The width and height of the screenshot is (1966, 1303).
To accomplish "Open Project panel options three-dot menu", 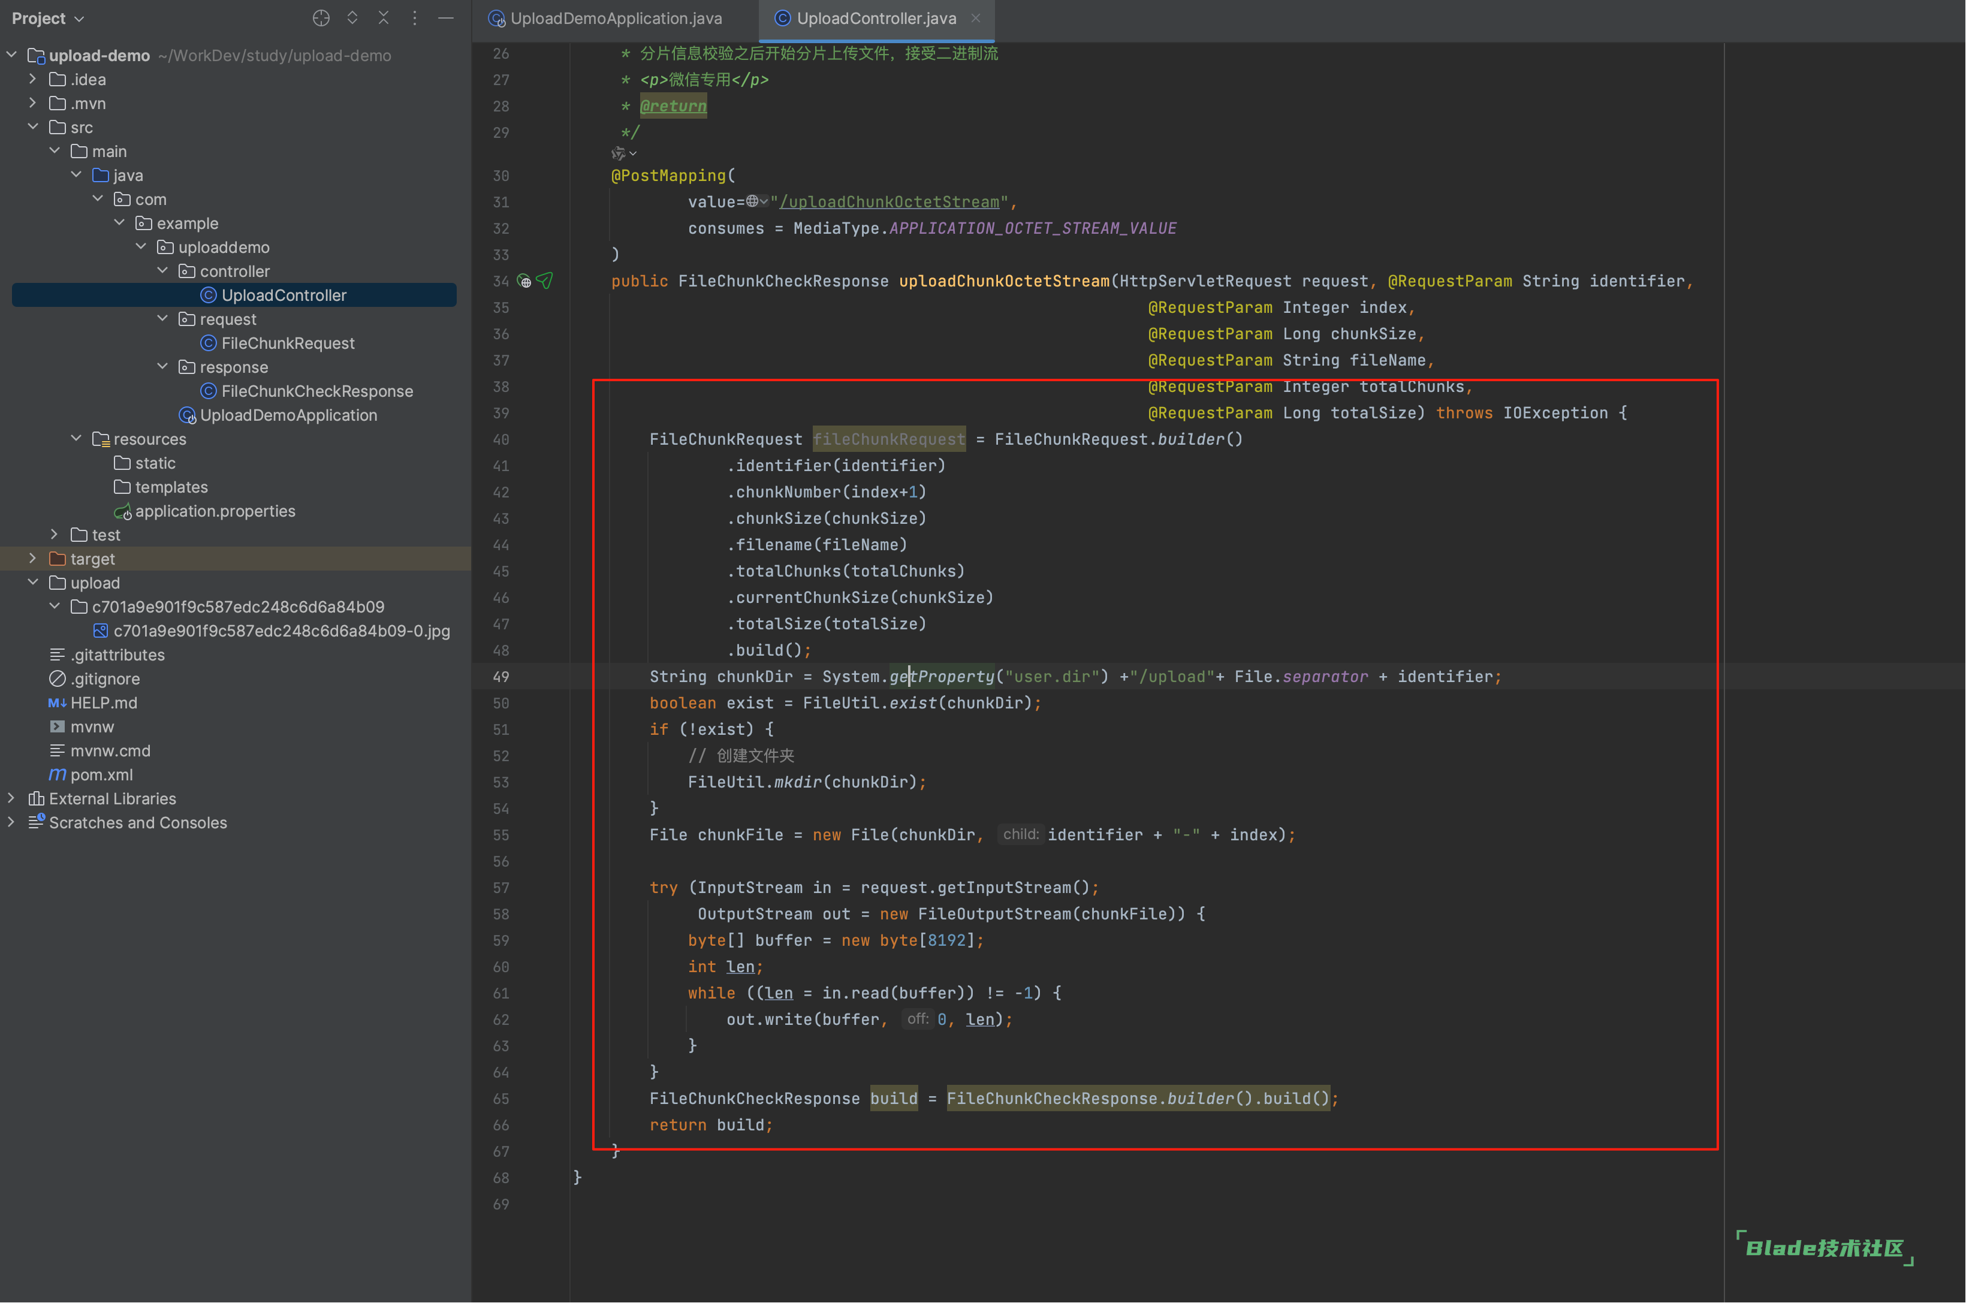I will [415, 17].
